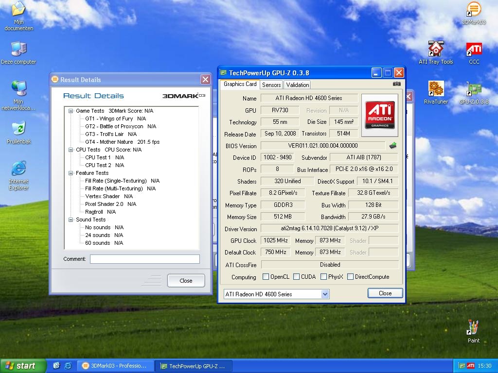
Task: Open the RivaTuner desktop shortcut
Action: point(436,89)
